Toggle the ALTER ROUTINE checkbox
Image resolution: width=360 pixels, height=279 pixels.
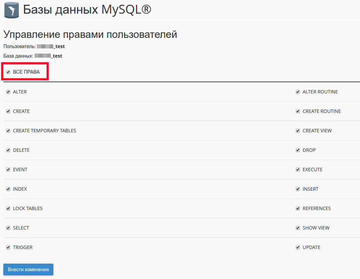tap(298, 92)
